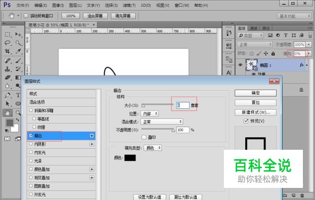Select the Blur tool

click(8, 86)
